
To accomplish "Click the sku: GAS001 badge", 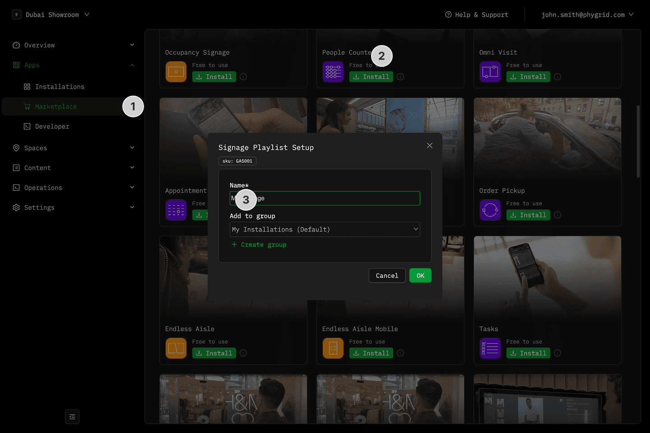I will 237,161.
